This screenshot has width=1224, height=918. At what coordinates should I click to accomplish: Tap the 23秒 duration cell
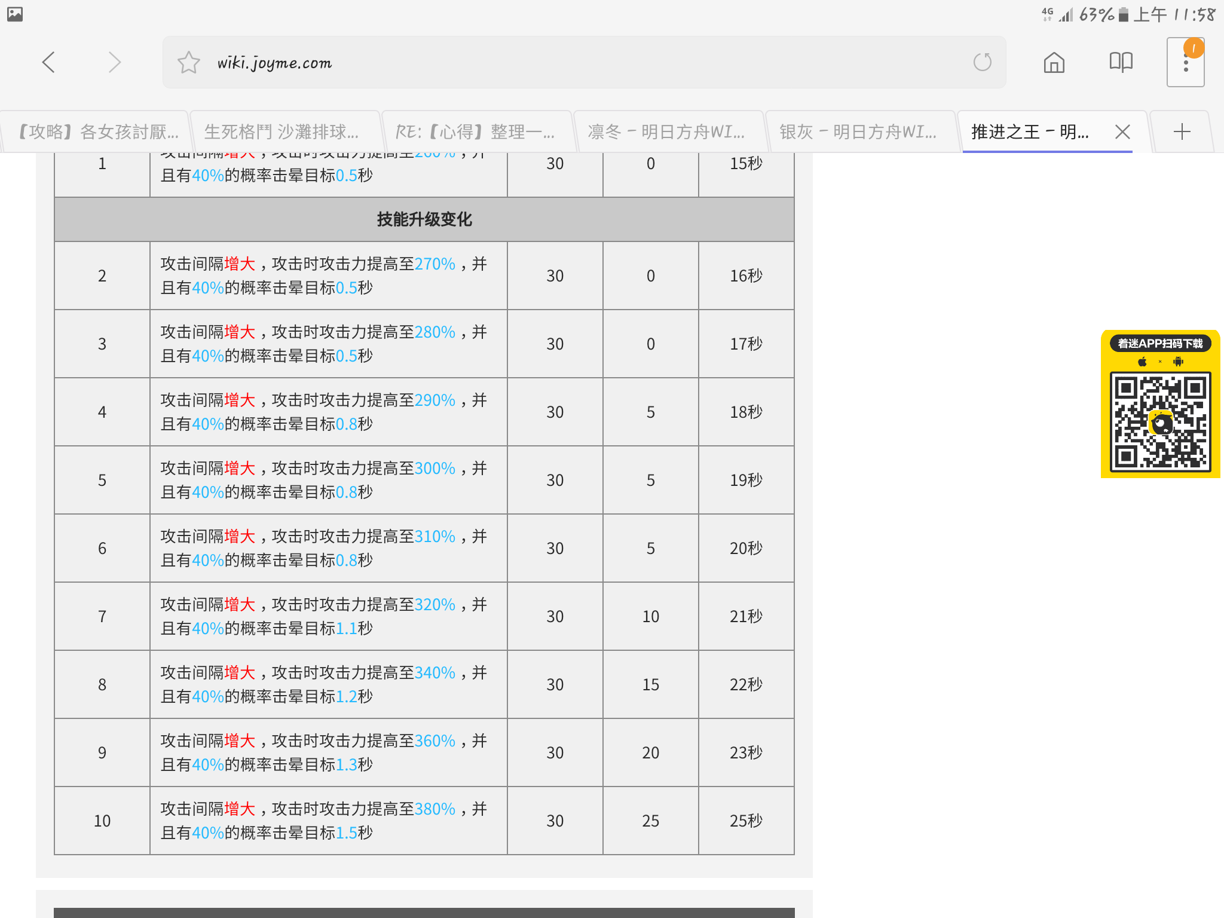tap(746, 752)
